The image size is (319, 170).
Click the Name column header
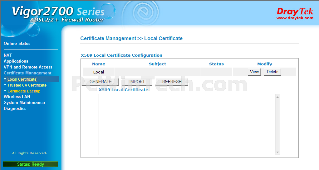point(99,64)
